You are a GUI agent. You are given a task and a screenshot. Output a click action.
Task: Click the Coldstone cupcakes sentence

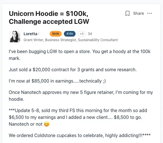(80, 135)
